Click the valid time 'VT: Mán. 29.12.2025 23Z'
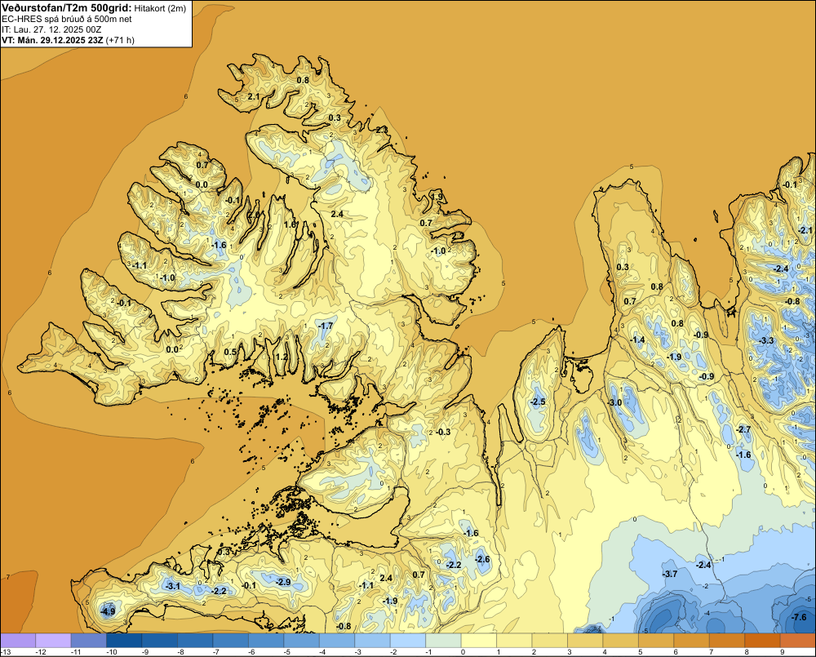This screenshot has width=816, height=657. [x=52, y=40]
